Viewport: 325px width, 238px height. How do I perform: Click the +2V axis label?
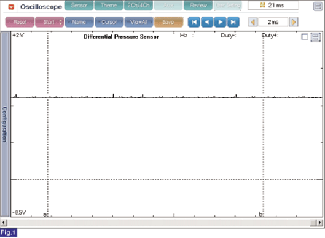pyautogui.click(x=18, y=36)
